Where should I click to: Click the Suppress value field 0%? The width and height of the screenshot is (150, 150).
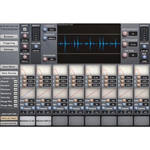click(52, 59)
